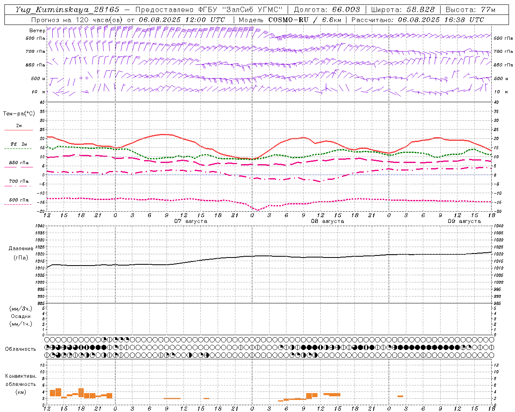The image size is (515, 412).
Task: Click the station title Yug_Kuminskaya_28165
Action: tap(68, 10)
